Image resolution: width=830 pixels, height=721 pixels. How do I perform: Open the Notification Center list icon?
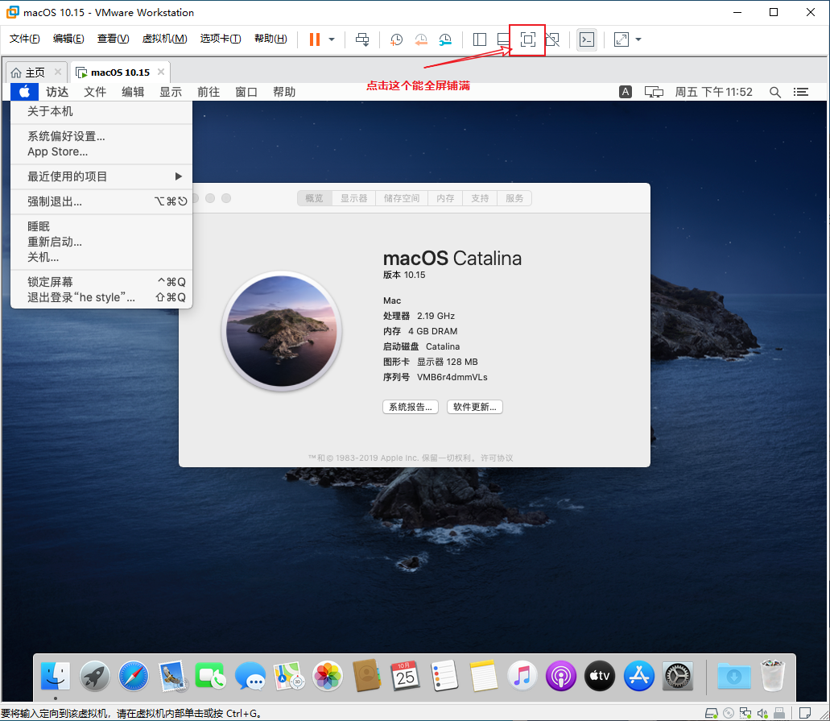click(x=801, y=92)
